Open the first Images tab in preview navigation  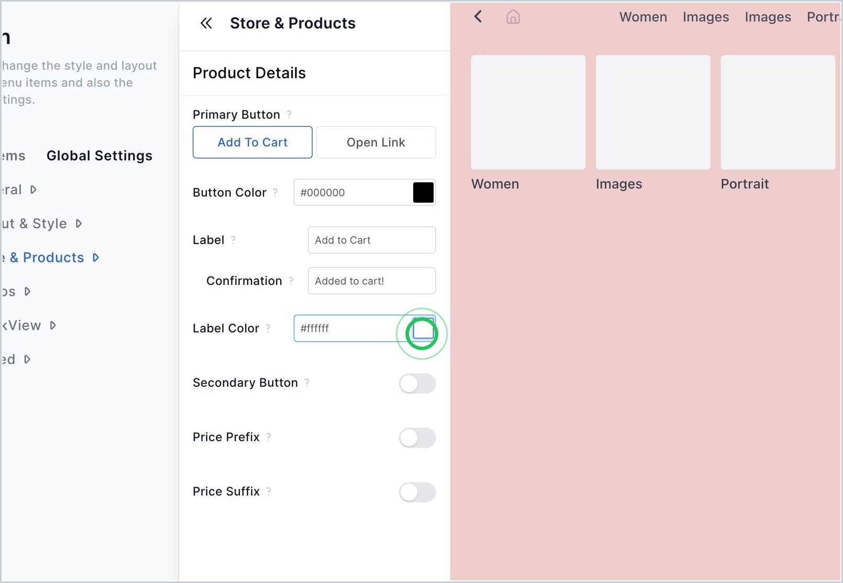(x=706, y=17)
